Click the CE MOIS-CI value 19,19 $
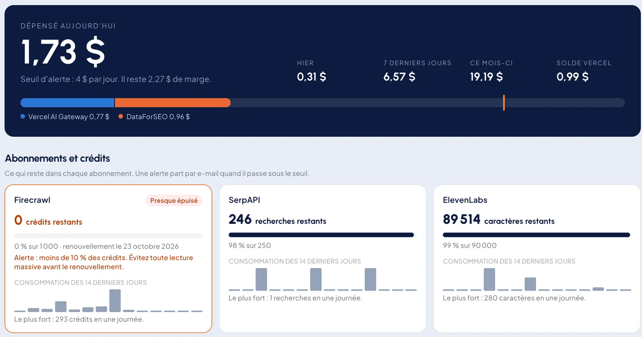Image resolution: width=642 pixels, height=337 pixels. click(486, 77)
